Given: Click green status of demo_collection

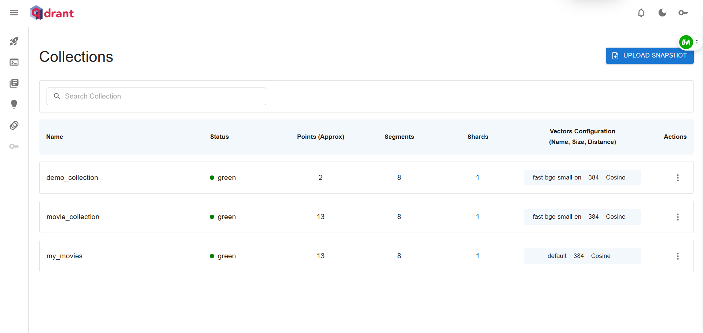Looking at the screenshot, I should coord(223,178).
